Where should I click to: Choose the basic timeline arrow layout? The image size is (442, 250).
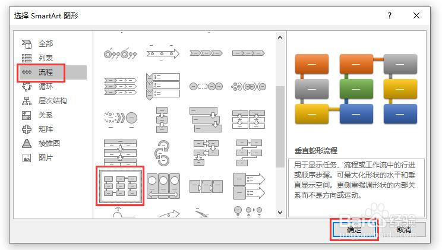163,53
